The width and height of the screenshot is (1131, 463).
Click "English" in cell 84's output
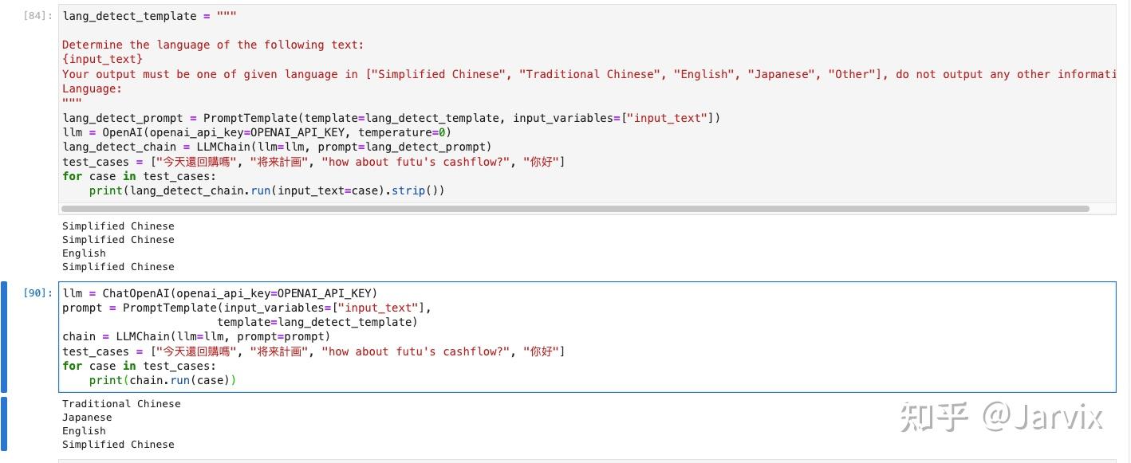coord(84,253)
